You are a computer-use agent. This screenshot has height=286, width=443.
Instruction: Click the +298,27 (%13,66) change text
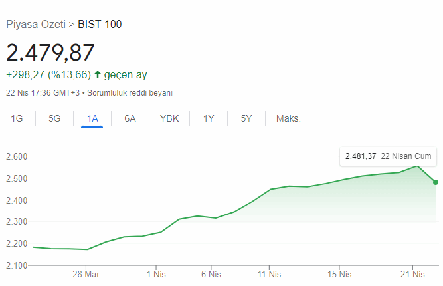click(48, 74)
